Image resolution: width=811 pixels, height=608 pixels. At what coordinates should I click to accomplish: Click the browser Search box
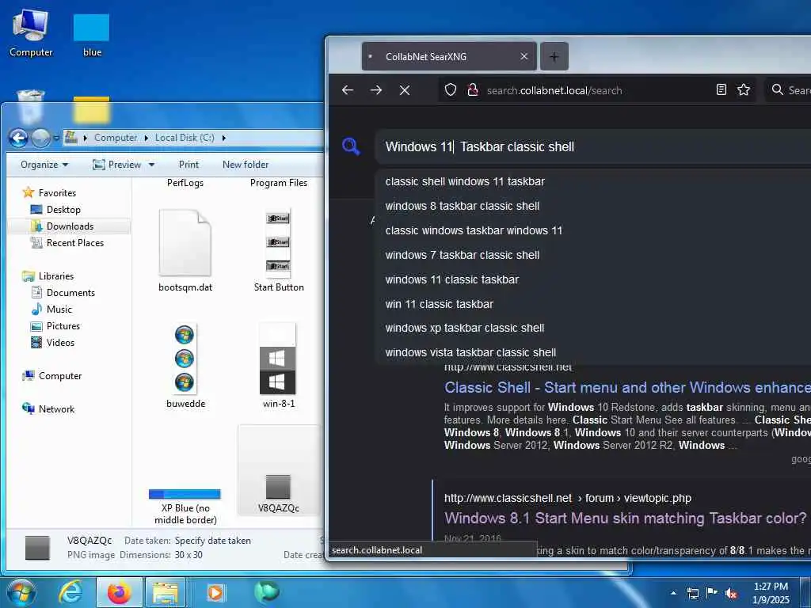[790, 90]
